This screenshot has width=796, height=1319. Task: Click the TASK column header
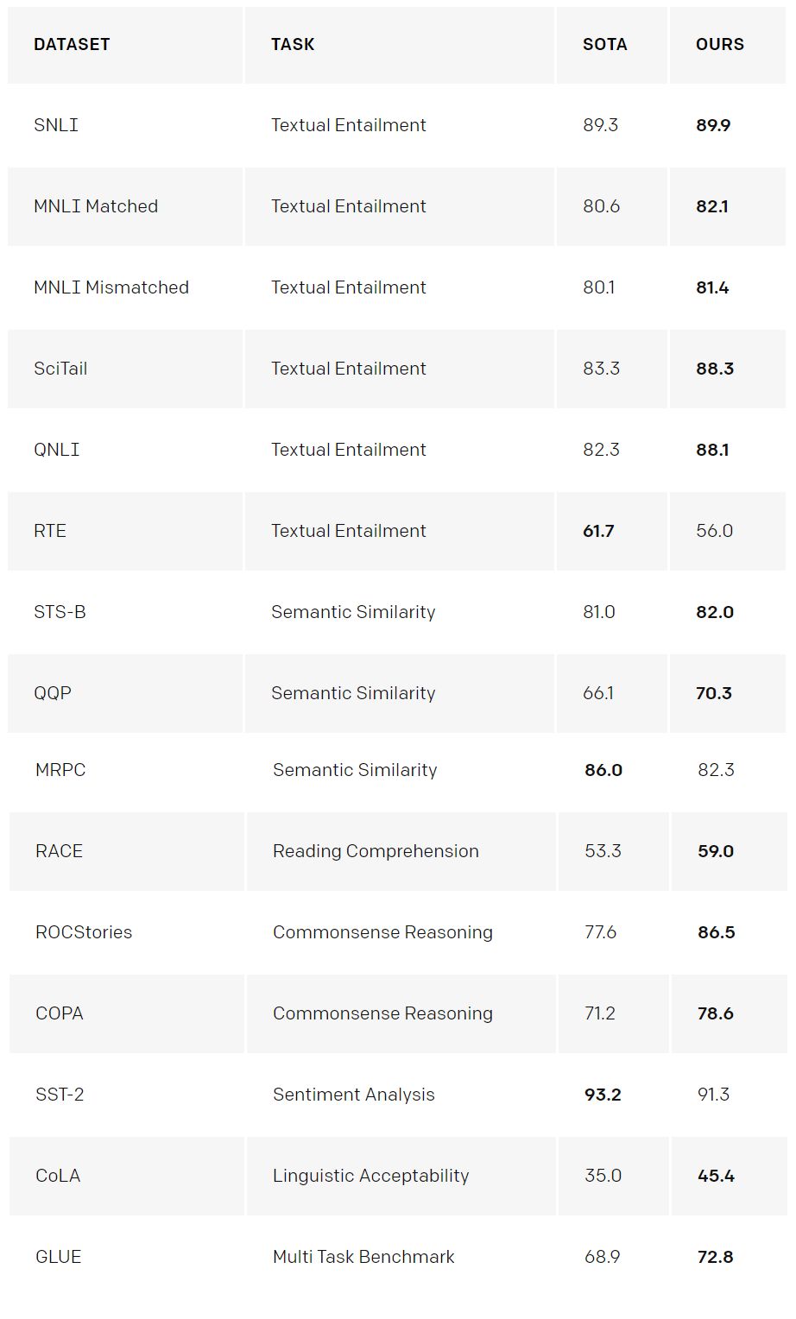(x=293, y=44)
